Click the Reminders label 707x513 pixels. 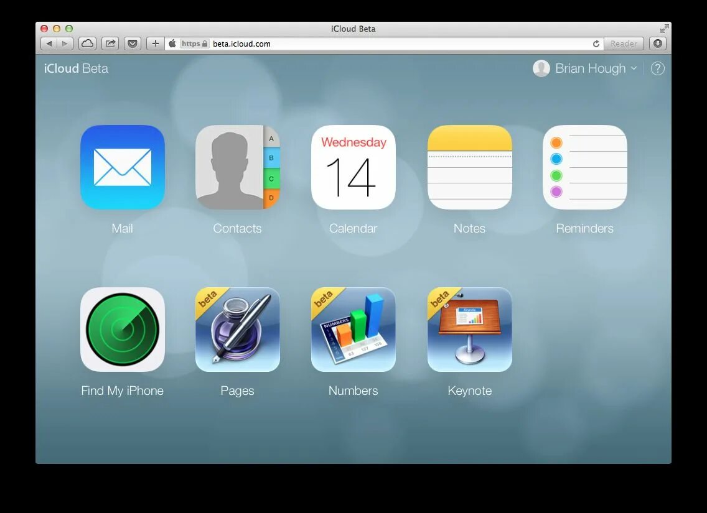(x=585, y=228)
